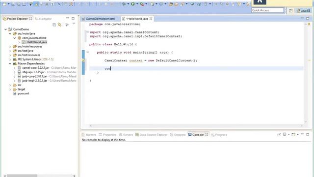Click the New file wizard icon
The height and width of the screenshot is (177, 314).
(x=4, y=4)
